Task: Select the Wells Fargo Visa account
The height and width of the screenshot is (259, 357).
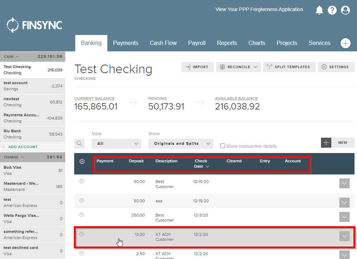Action: click(32, 218)
